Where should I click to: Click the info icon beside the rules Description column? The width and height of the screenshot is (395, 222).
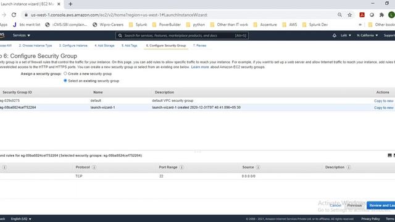[x=349, y=167]
